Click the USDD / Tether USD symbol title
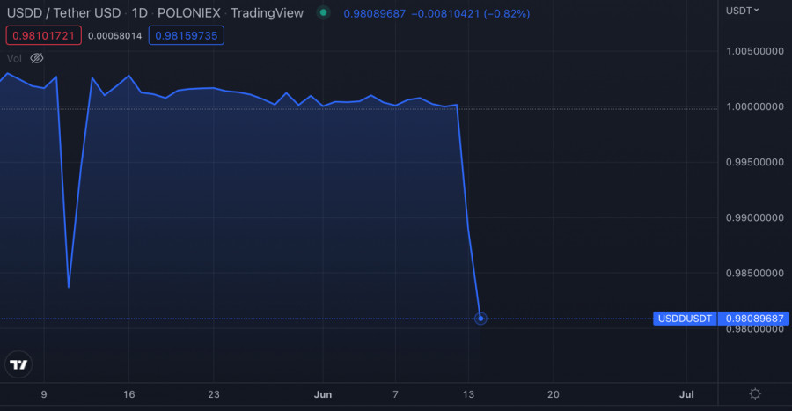The height and width of the screenshot is (411, 792). click(x=63, y=13)
